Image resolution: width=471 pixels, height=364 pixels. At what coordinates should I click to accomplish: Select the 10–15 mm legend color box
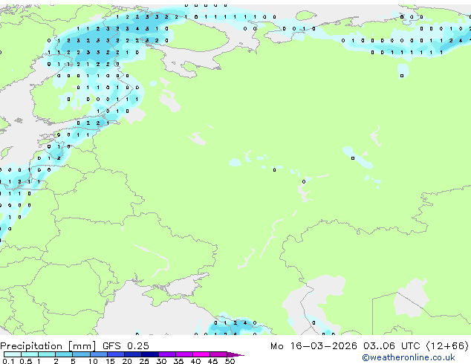[x=99, y=354]
